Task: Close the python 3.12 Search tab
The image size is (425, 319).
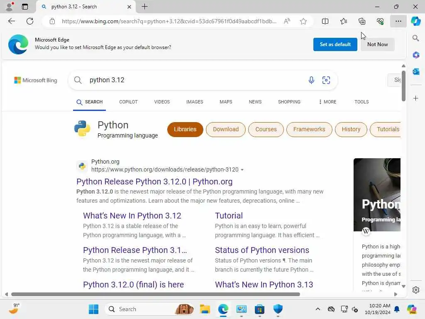Action: 129,7
